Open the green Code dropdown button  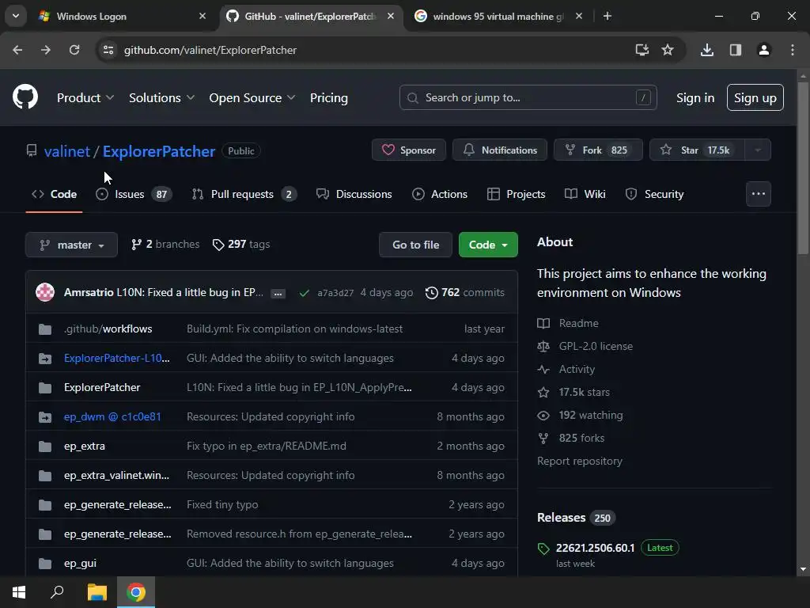488,245
